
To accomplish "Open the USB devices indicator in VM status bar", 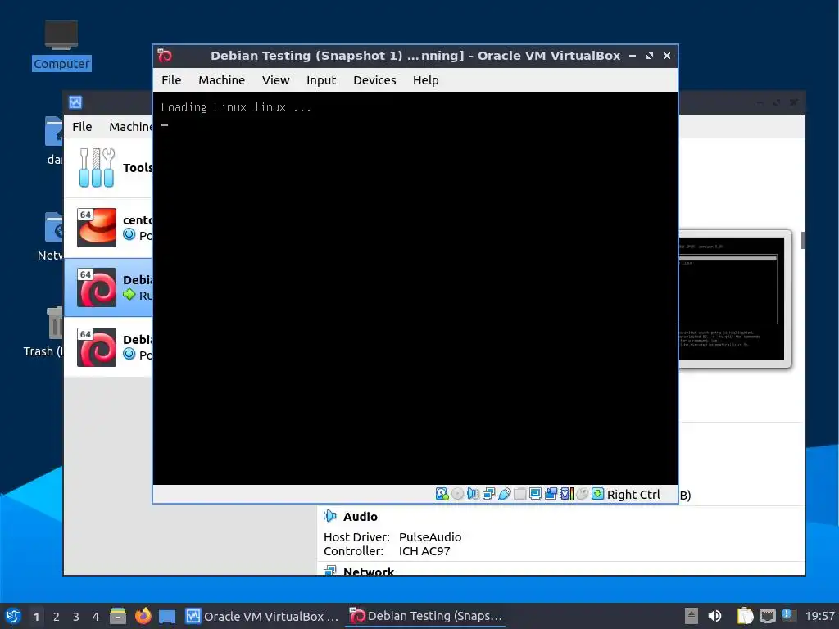I will tap(504, 494).
